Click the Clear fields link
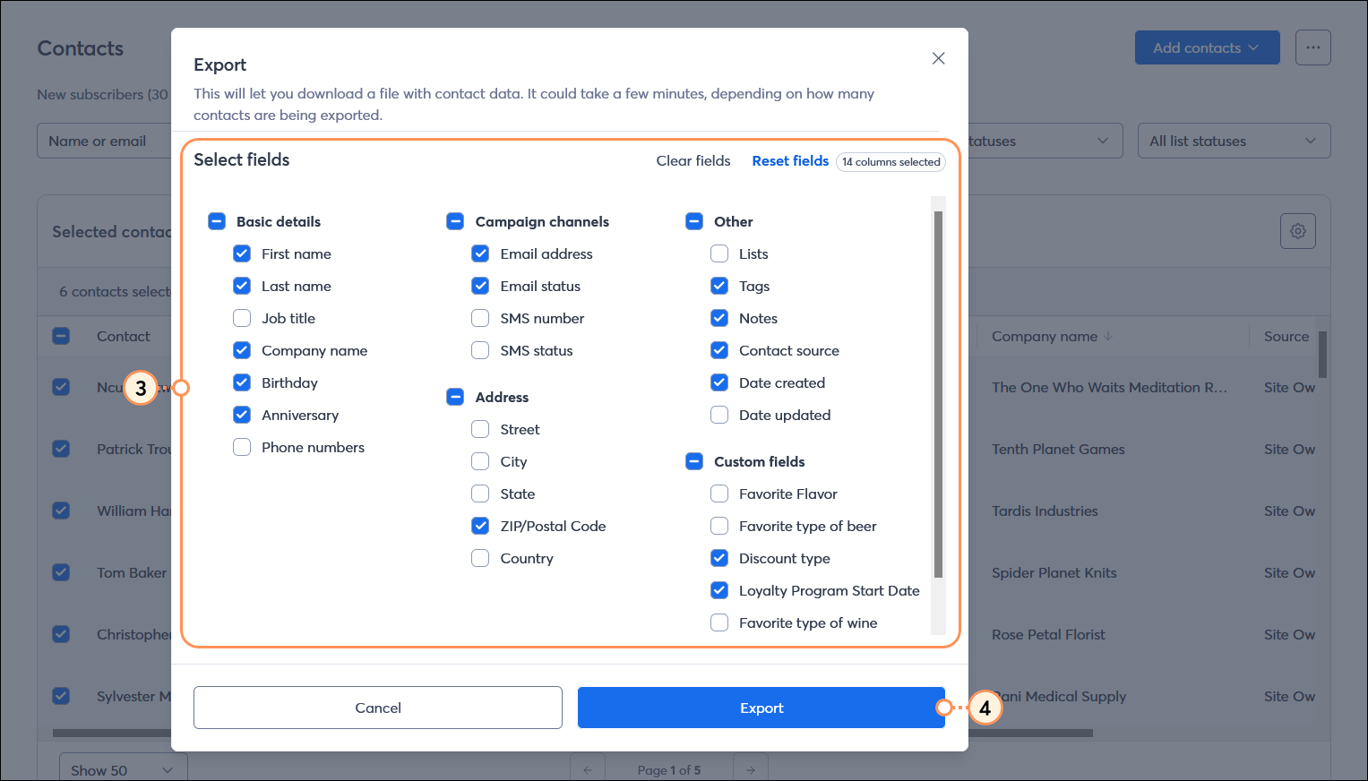Screen dimensions: 1368x781 [693, 160]
